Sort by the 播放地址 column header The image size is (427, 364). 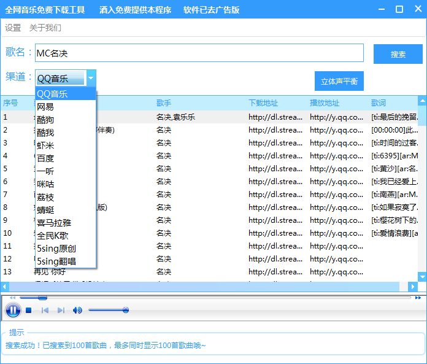point(325,103)
